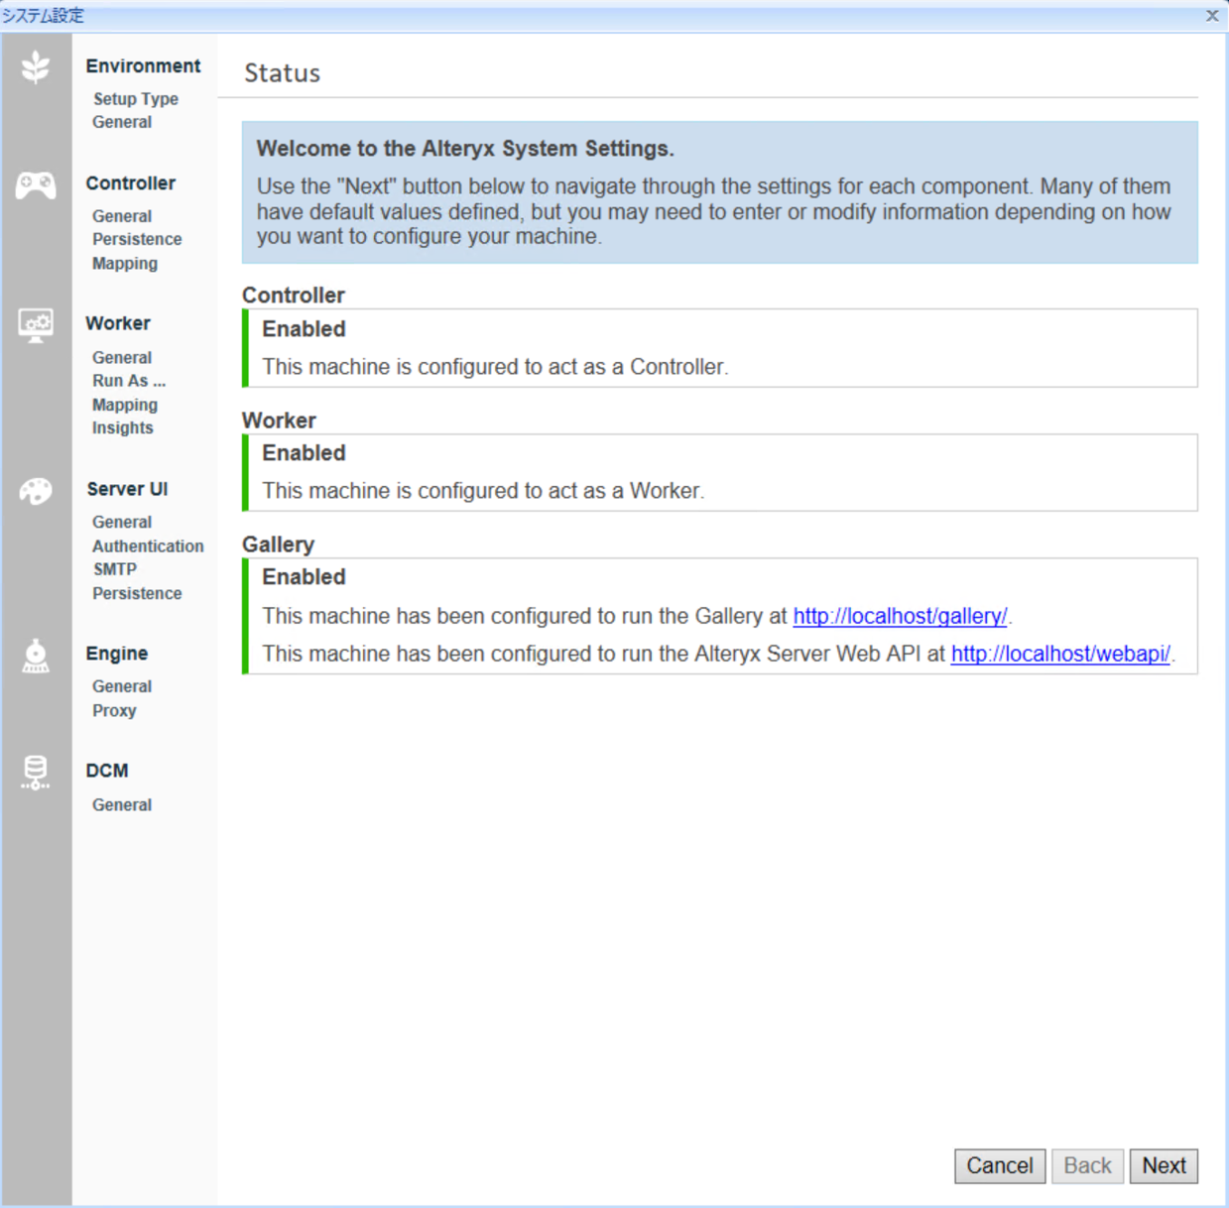The height and width of the screenshot is (1208, 1229).
Task: Select Setup Type under Environment
Action: pos(135,99)
